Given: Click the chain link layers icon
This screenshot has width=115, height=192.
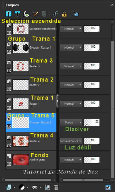Looking at the screenshot, I should (x=55, y=14).
